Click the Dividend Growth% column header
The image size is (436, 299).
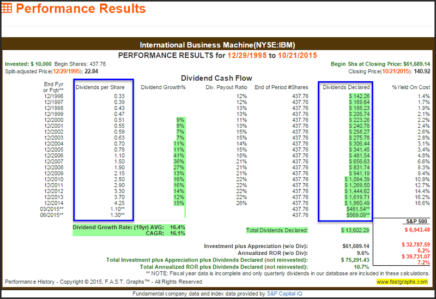click(163, 87)
